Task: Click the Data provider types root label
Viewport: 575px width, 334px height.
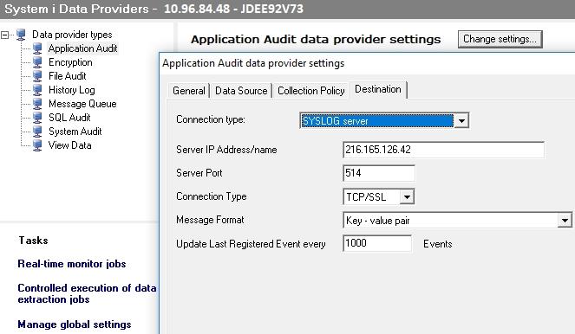Action: [x=72, y=35]
